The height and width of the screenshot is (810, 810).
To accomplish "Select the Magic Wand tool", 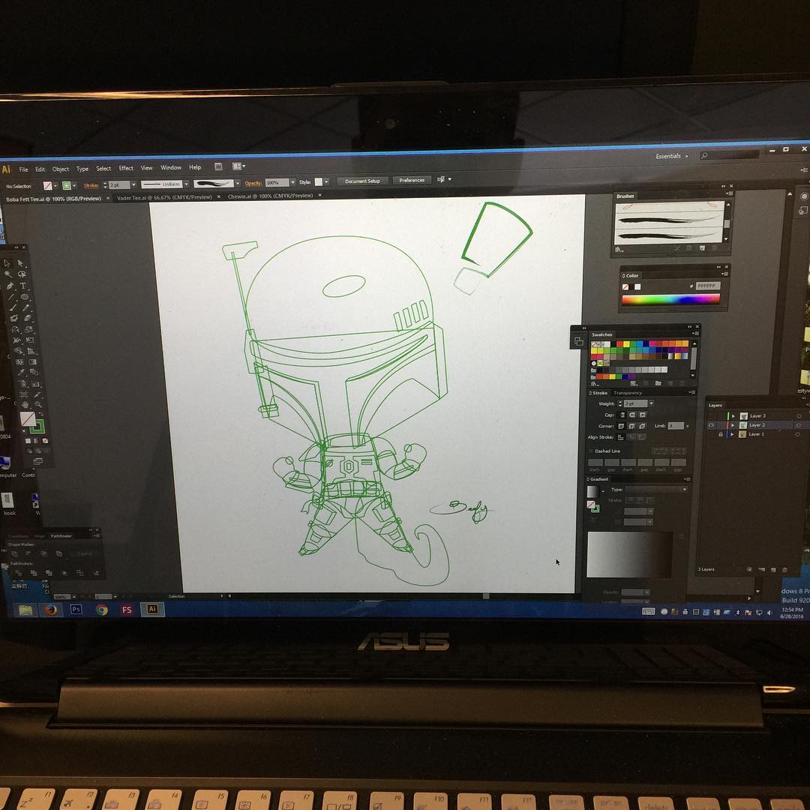I will [7, 274].
